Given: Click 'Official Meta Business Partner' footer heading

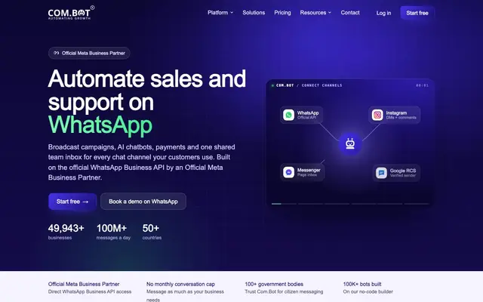Looking at the screenshot, I should tap(84, 284).
